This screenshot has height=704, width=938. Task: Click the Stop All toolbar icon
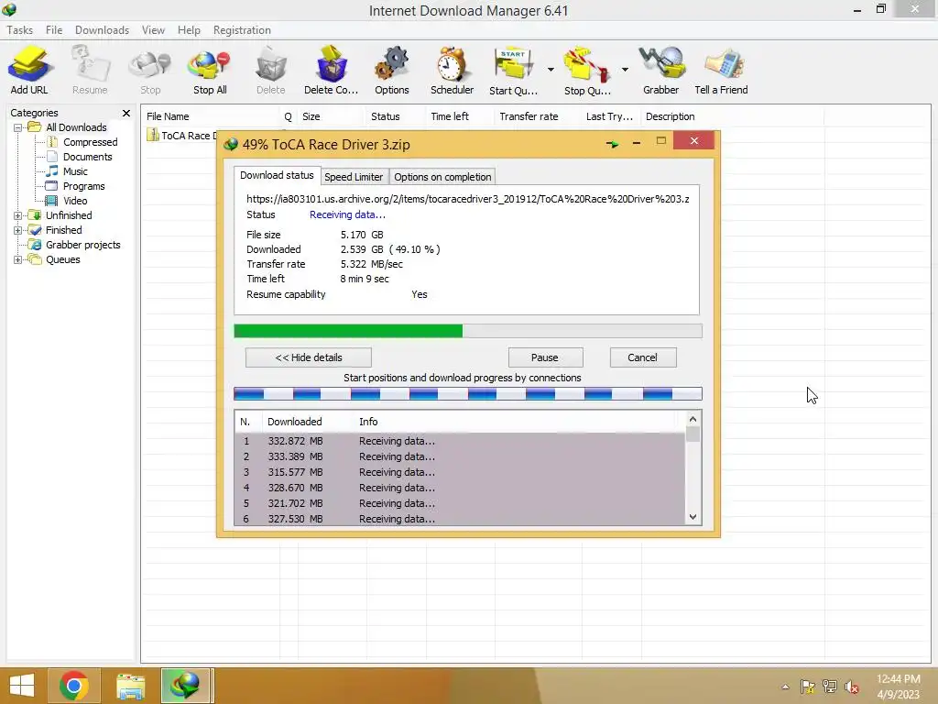210,70
